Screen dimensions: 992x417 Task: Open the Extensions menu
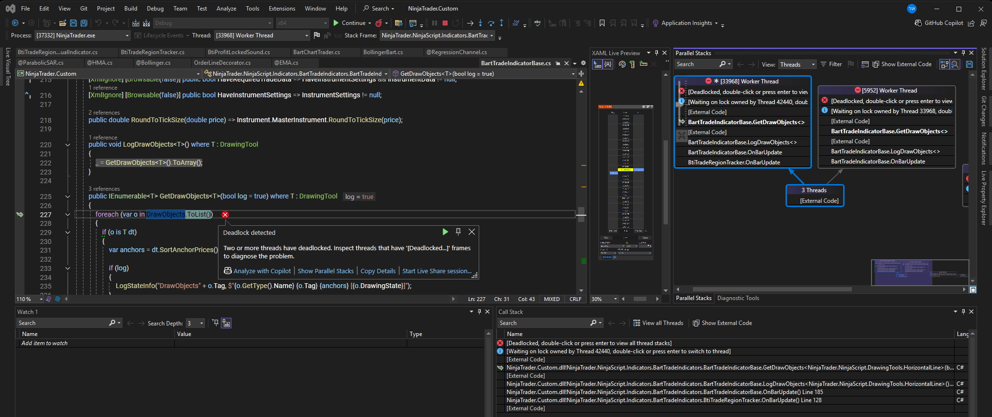[x=282, y=9]
